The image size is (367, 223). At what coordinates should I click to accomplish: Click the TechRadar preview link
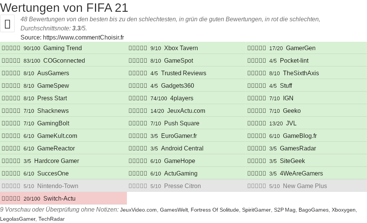pos(51,219)
